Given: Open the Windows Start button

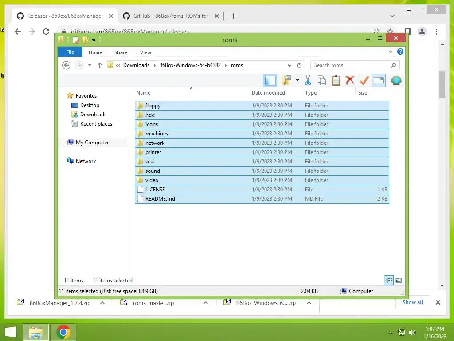Looking at the screenshot, I should pyautogui.click(x=11, y=332).
